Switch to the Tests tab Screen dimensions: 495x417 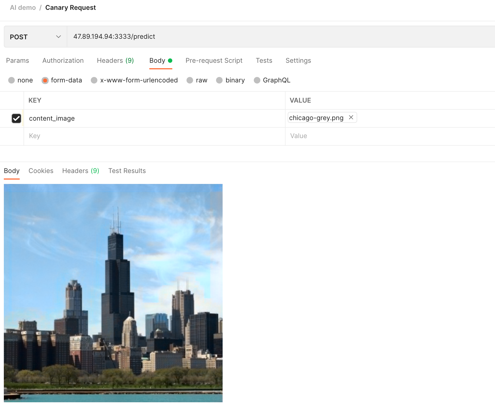click(264, 61)
